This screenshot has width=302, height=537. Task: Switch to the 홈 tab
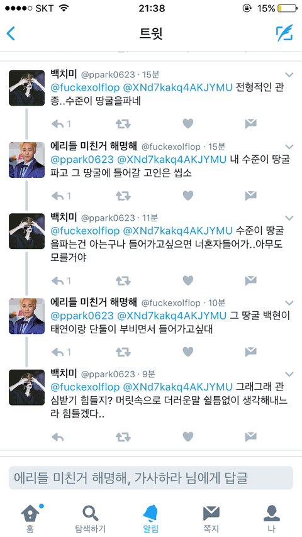(30, 518)
